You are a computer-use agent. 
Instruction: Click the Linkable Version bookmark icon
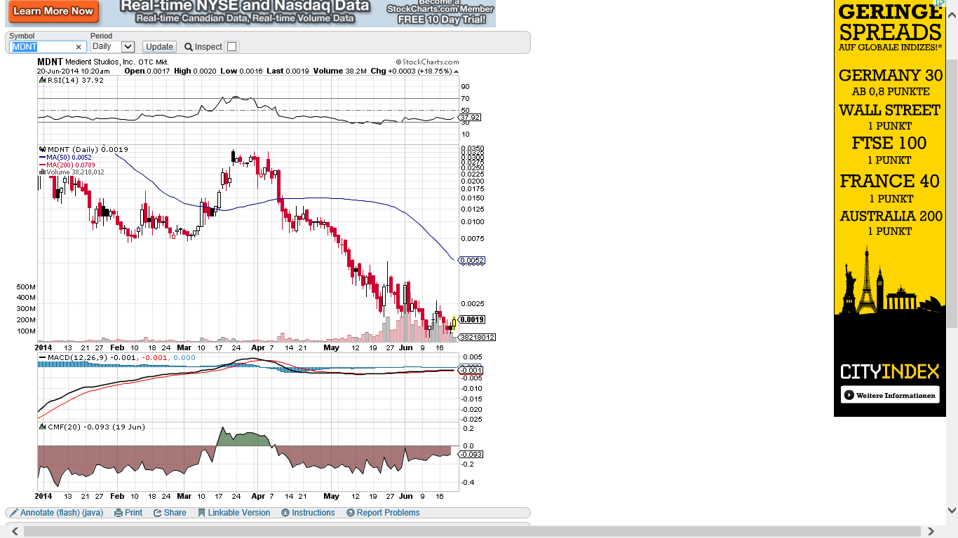coord(202,513)
